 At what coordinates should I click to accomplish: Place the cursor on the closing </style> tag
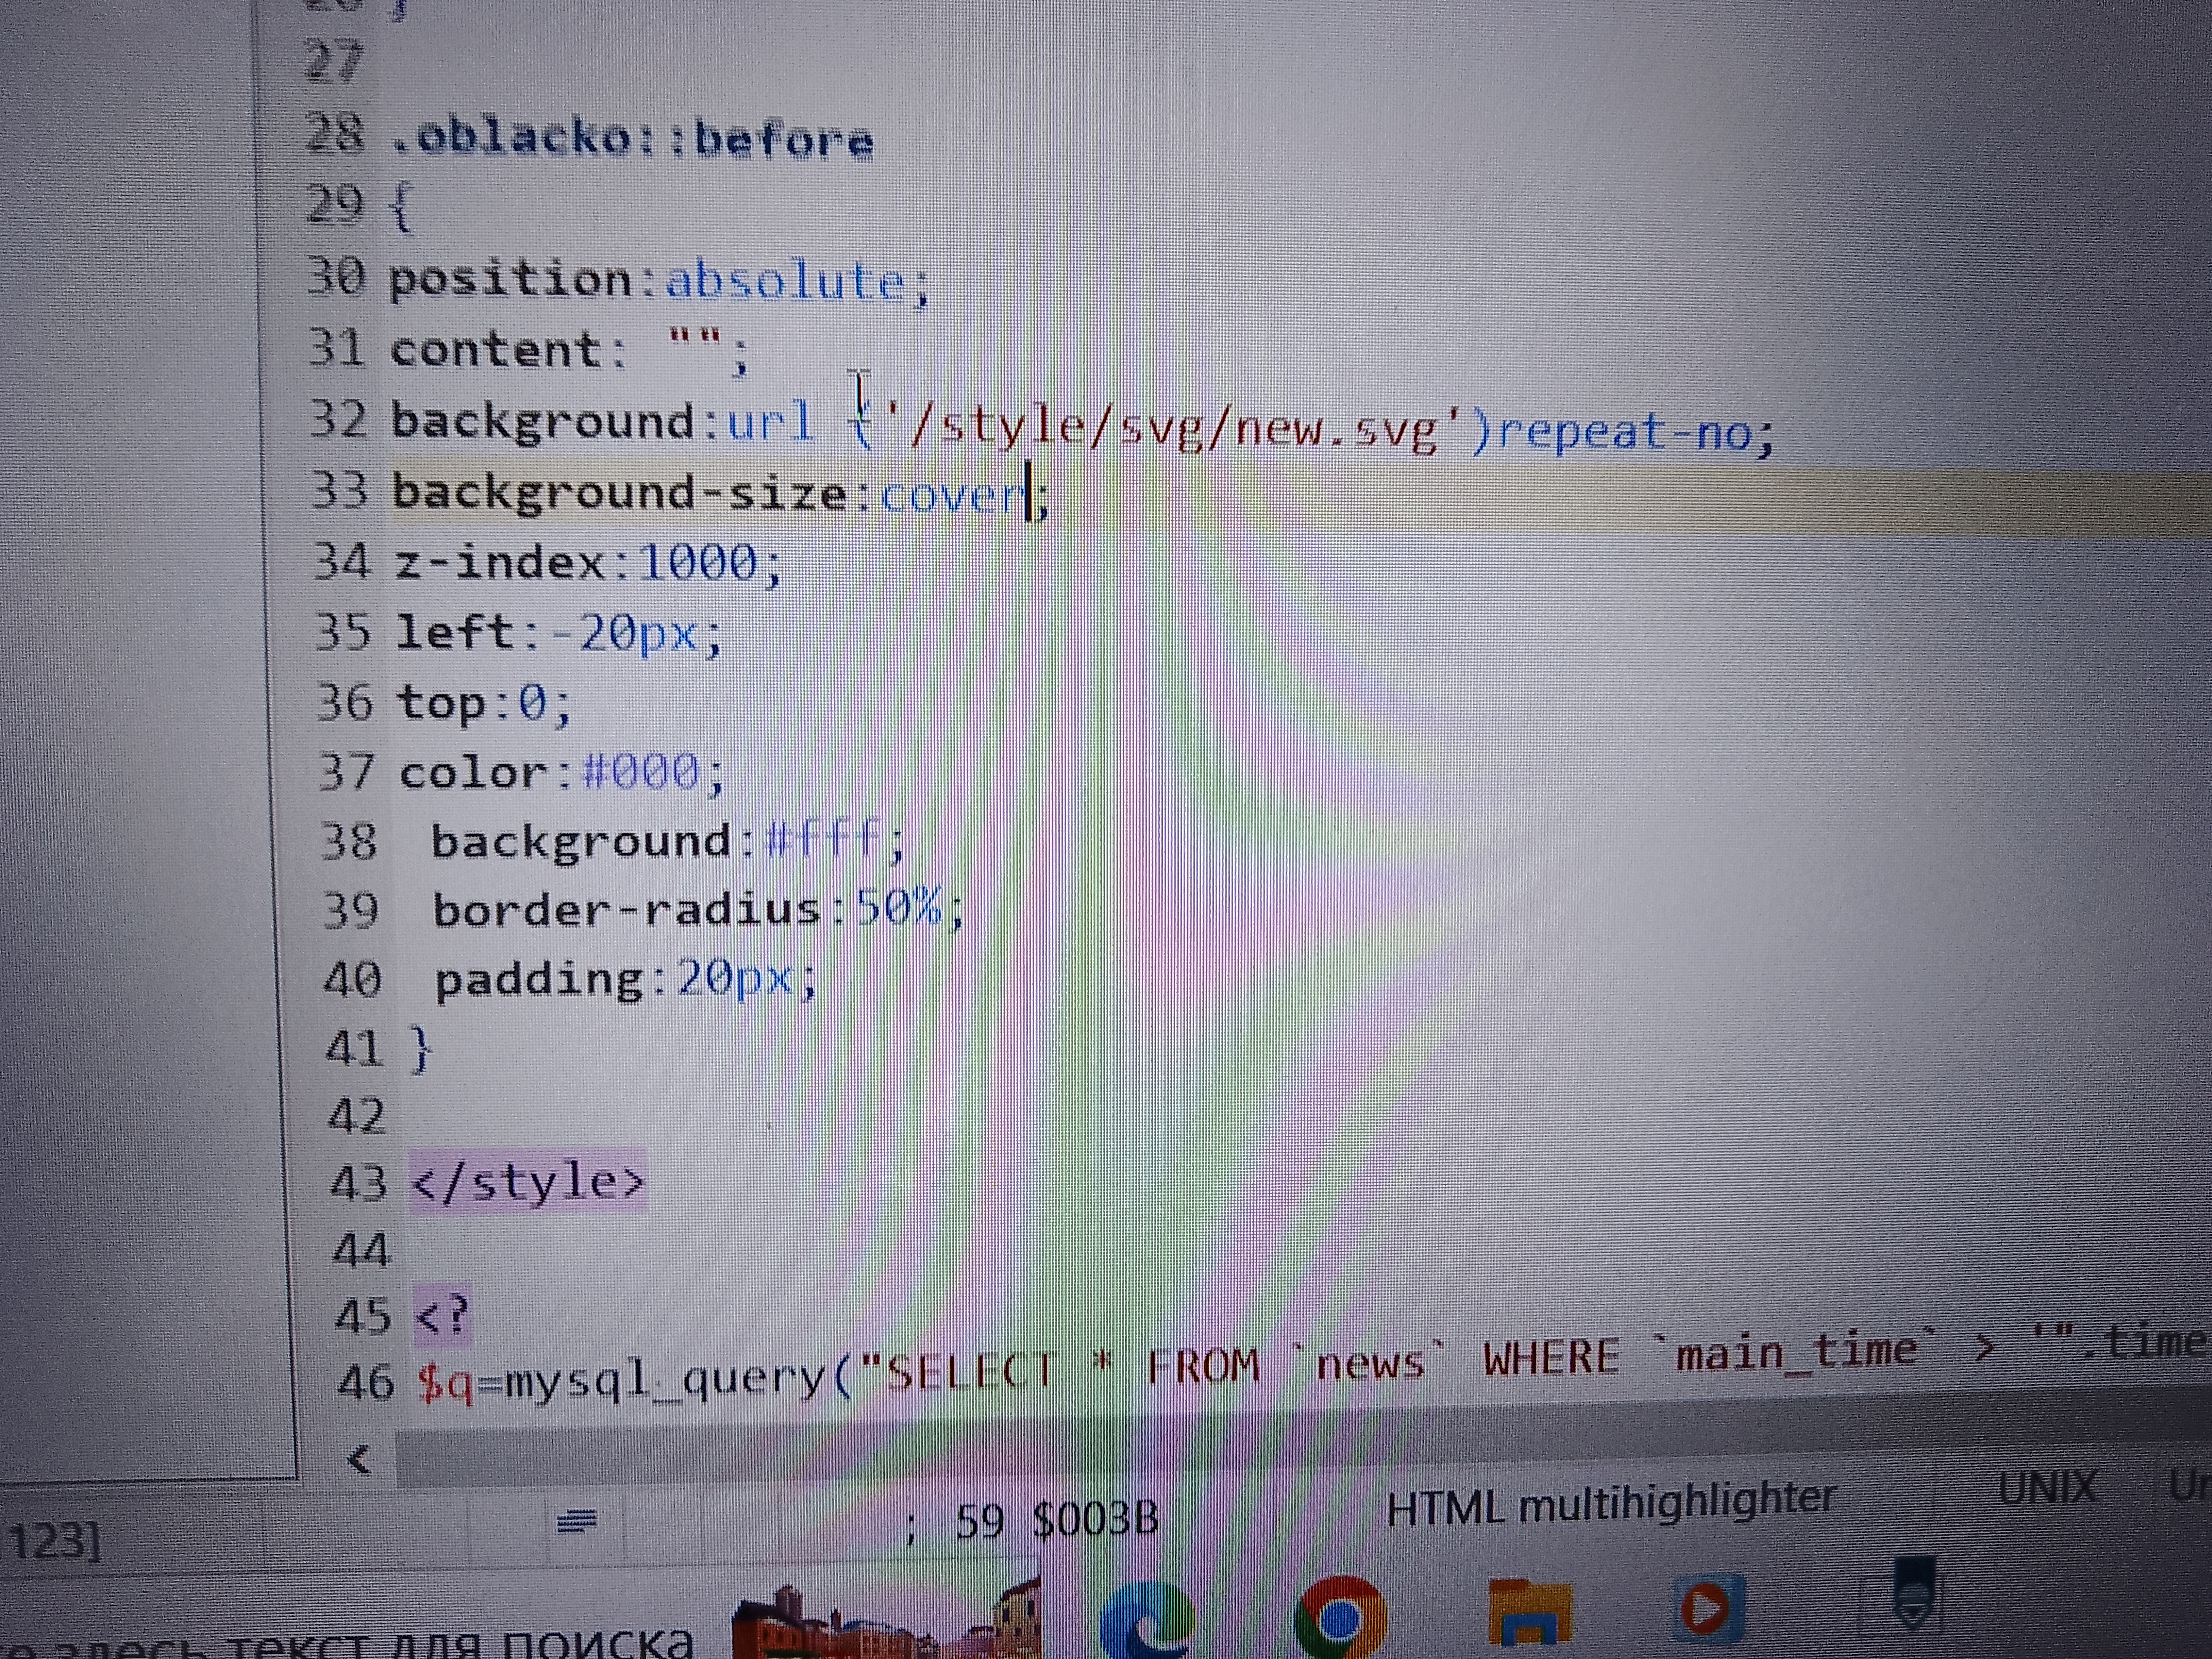pyautogui.click(x=529, y=1182)
